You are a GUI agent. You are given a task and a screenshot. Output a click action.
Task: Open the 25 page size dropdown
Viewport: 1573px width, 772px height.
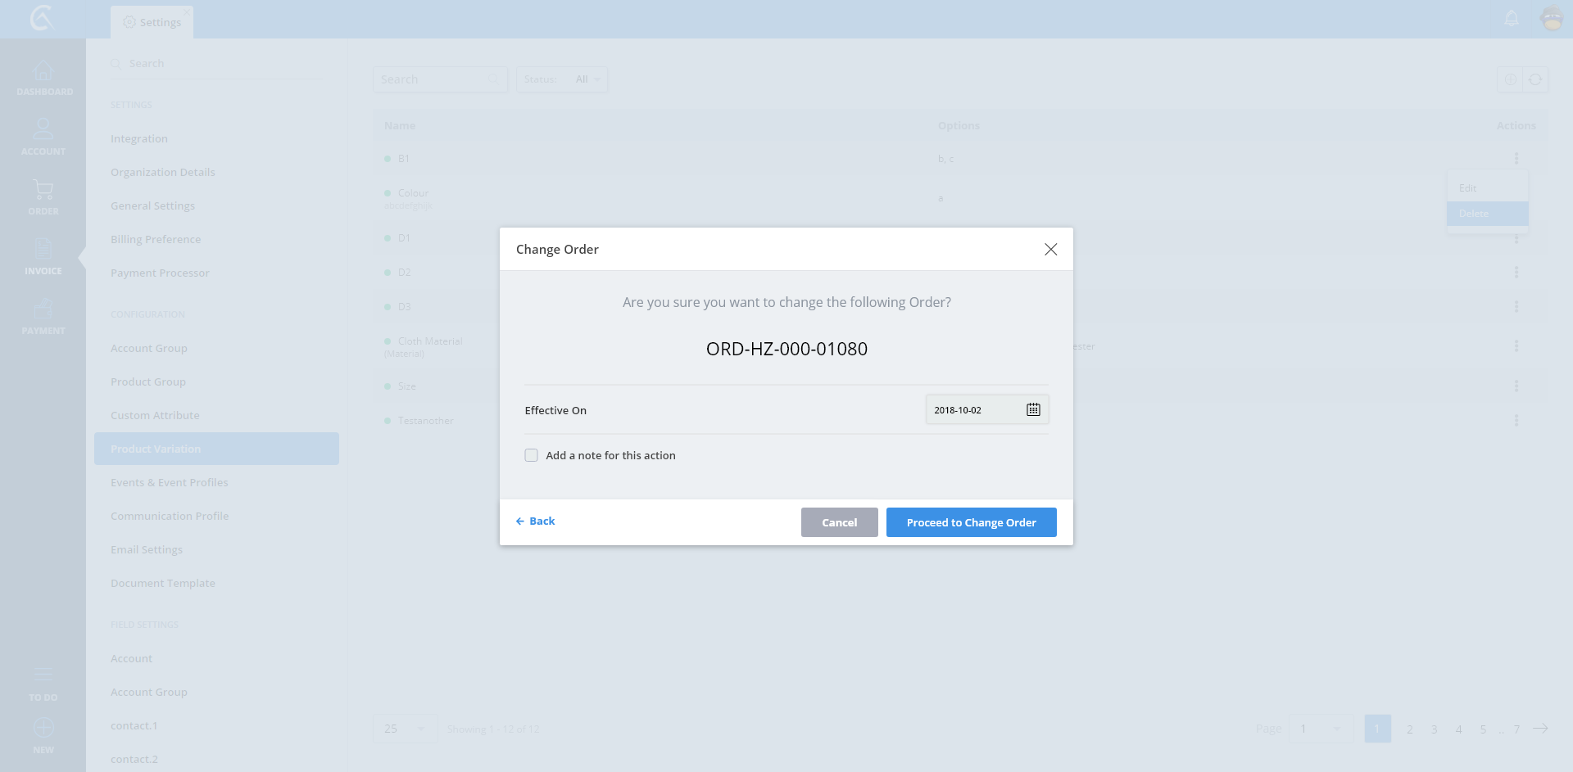[x=405, y=729]
